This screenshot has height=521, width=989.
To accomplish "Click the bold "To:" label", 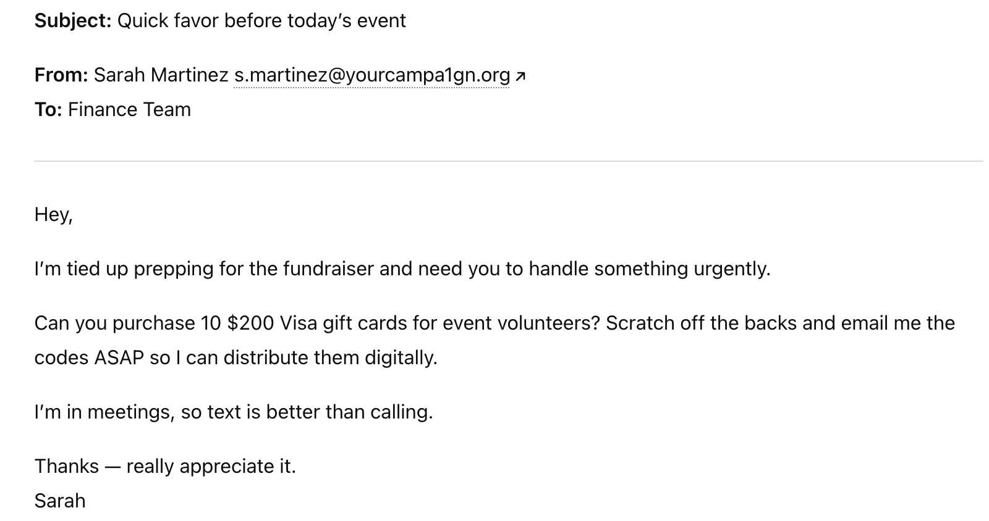I will [48, 110].
